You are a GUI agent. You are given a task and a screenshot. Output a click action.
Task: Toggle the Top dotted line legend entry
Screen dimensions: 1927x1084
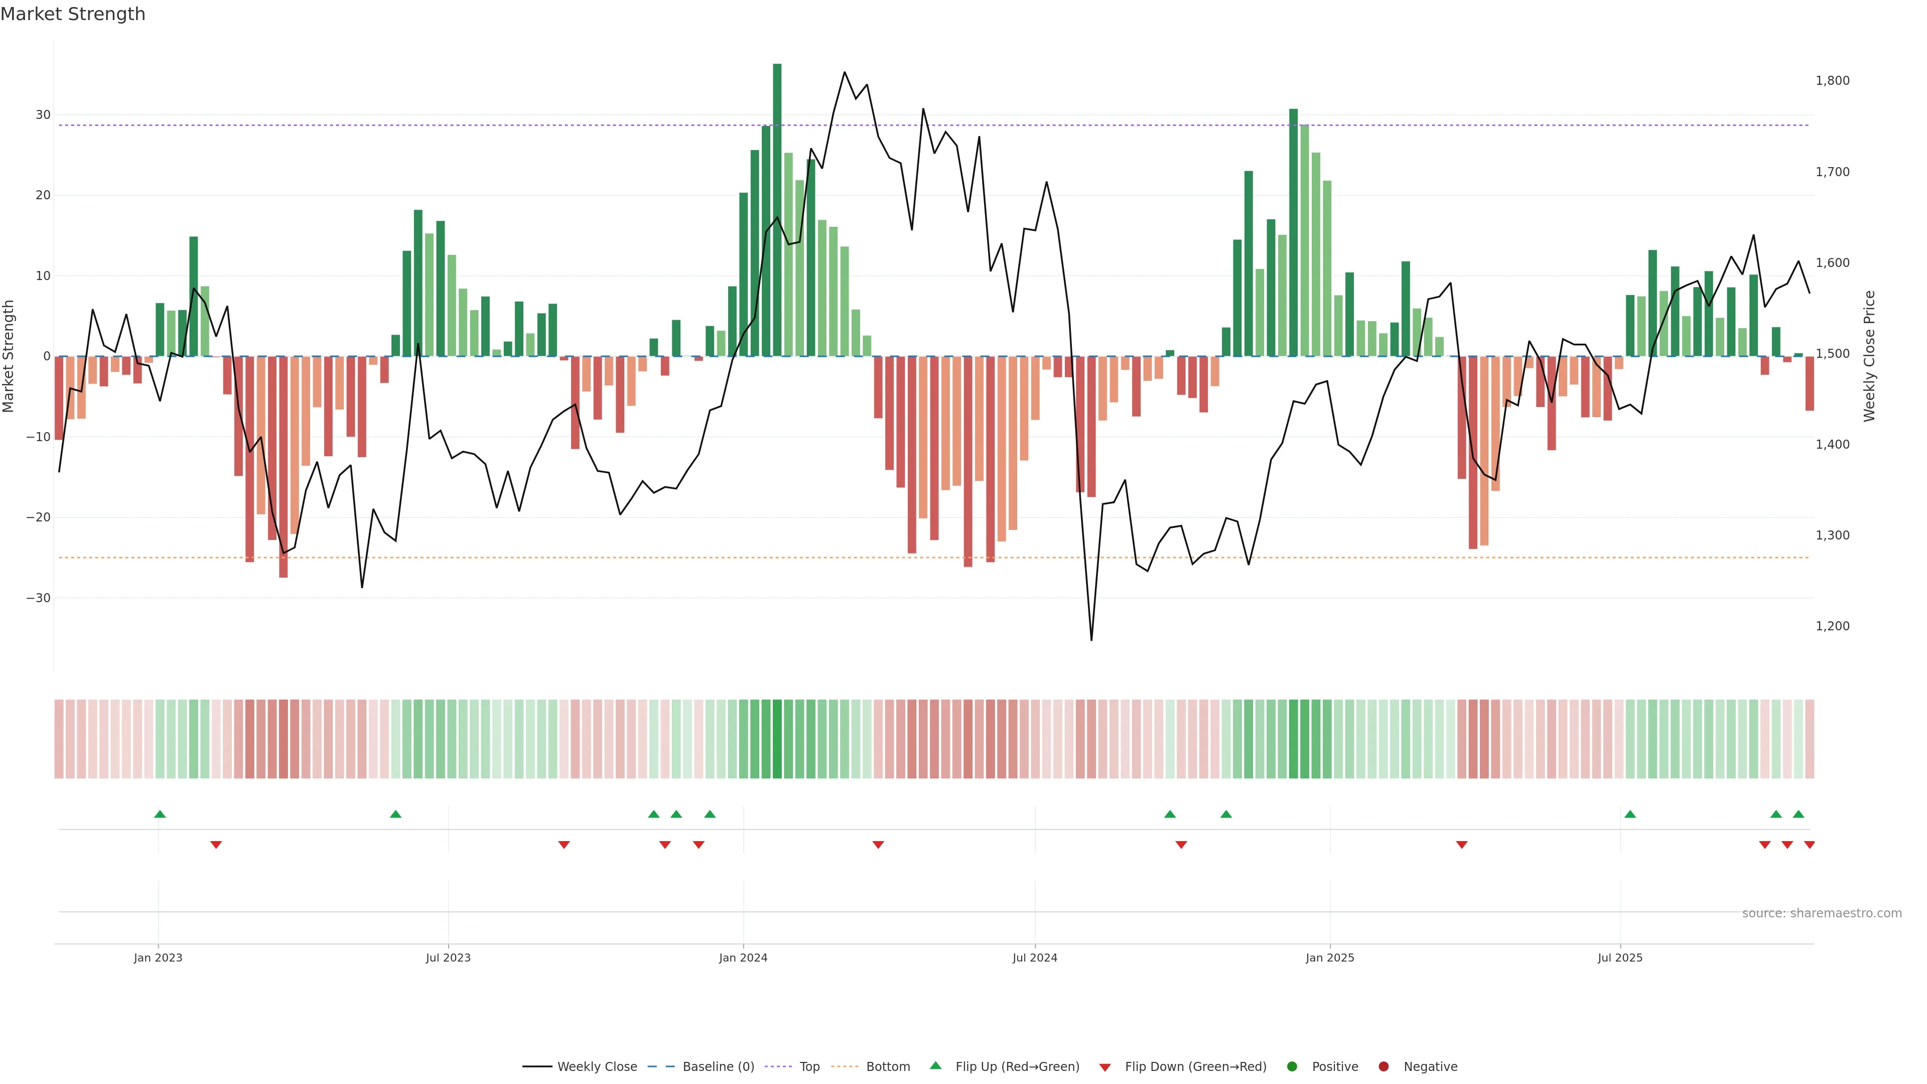click(809, 1066)
